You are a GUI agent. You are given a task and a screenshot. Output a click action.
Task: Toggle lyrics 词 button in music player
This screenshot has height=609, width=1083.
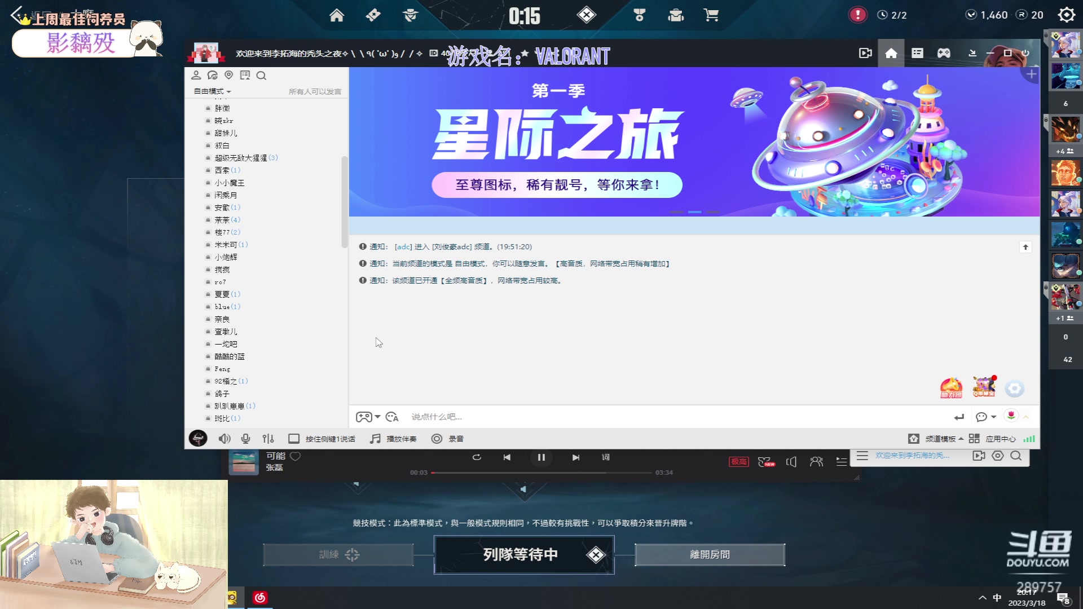pyautogui.click(x=605, y=457)
